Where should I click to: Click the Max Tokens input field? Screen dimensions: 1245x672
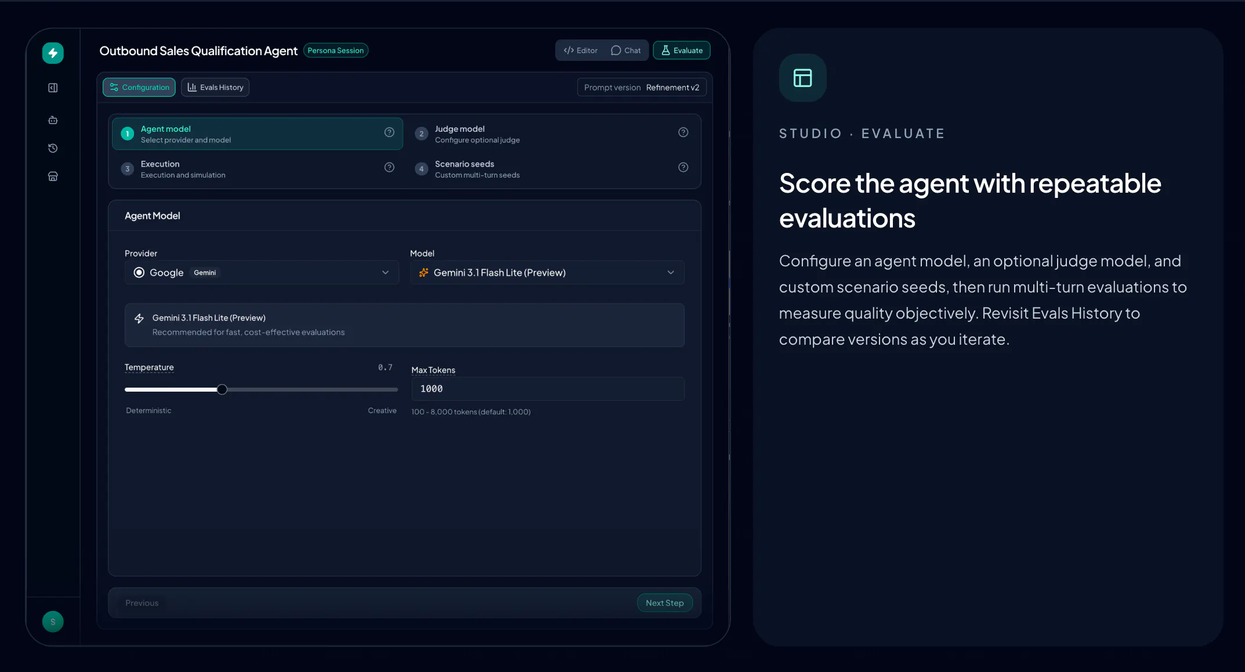click(548, 389)
